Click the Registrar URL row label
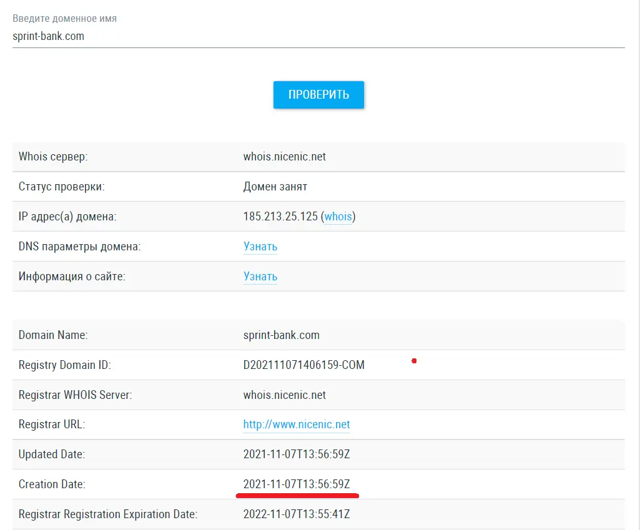The image size is (640, 530). [52, 424]
